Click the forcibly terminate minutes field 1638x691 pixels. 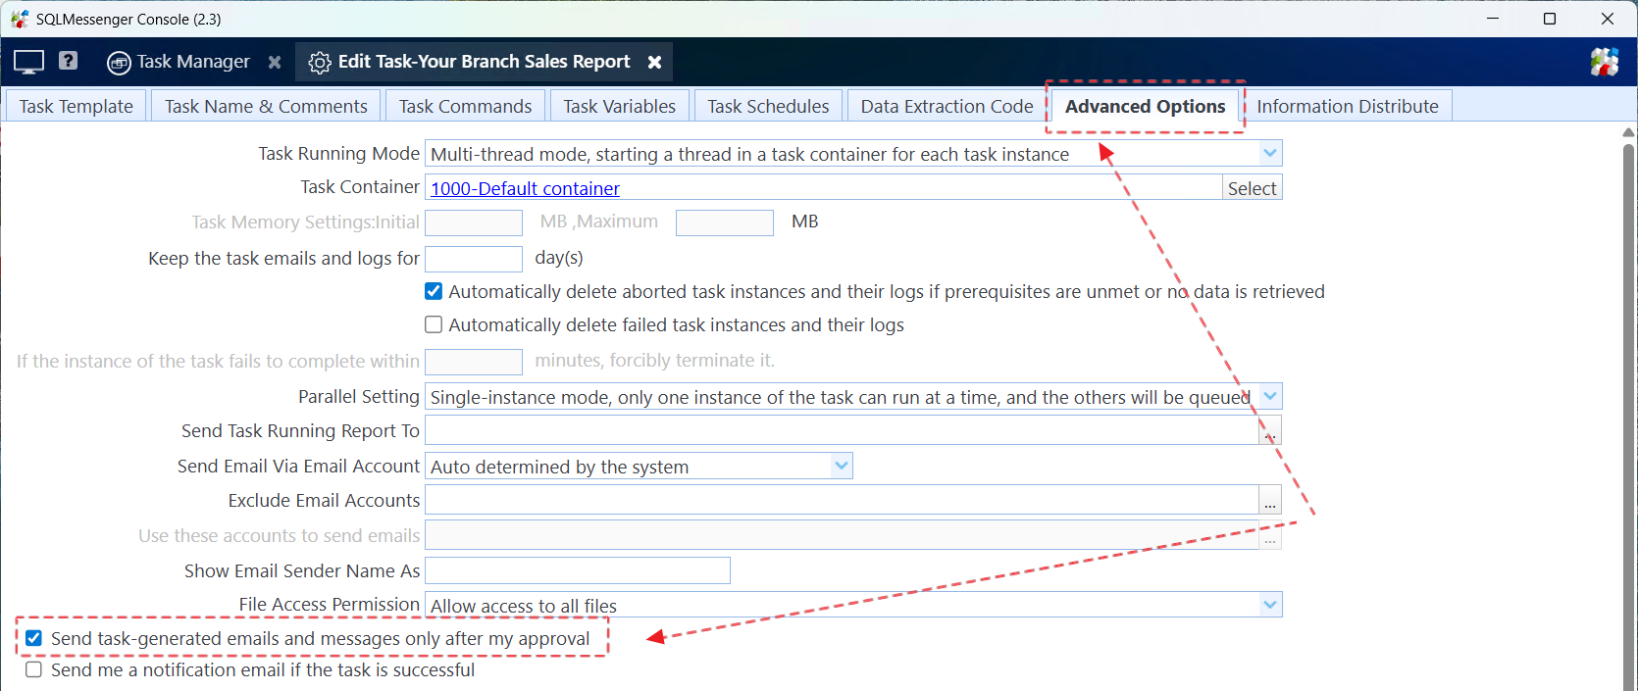point(474,362)
